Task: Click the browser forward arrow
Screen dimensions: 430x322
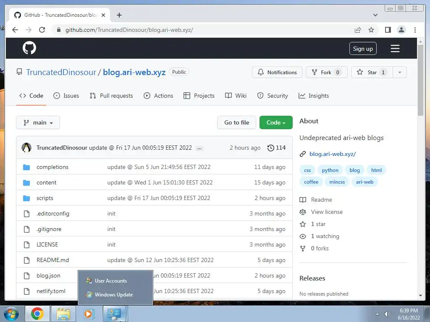Action: point(29,30)
